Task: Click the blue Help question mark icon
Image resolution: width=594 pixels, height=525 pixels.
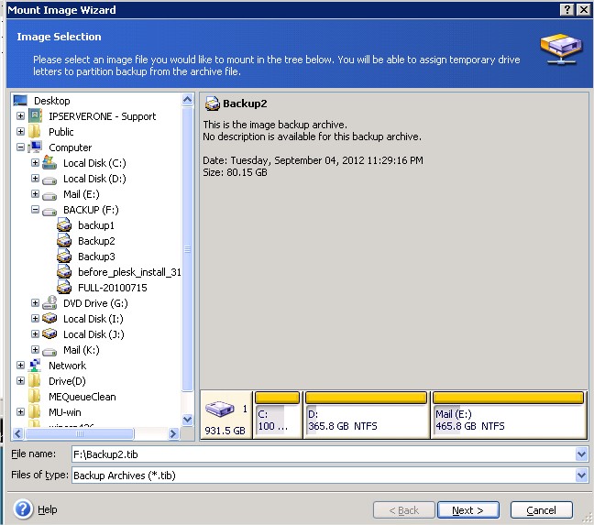Action: pyautogui.click(x=24, y=509)
